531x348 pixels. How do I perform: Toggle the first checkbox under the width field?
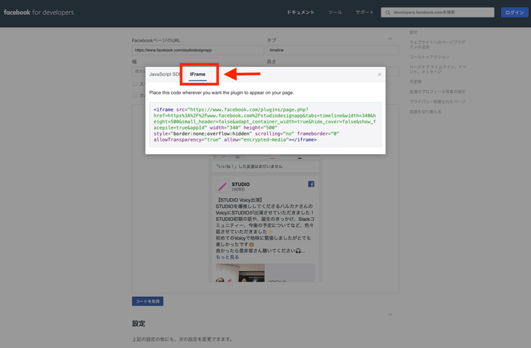(x=135, y=84)
